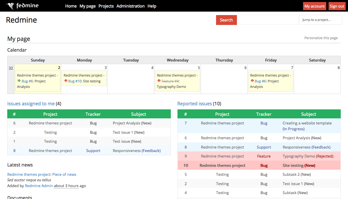Open the Projects menu item
The height and width of the screenshot is (199, 348).
[106, 6]
